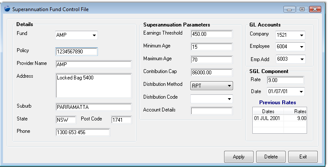This screenshot has width=328, height=167.
Task: Open the Distribution Method dropdown
Action: point(212,86)
